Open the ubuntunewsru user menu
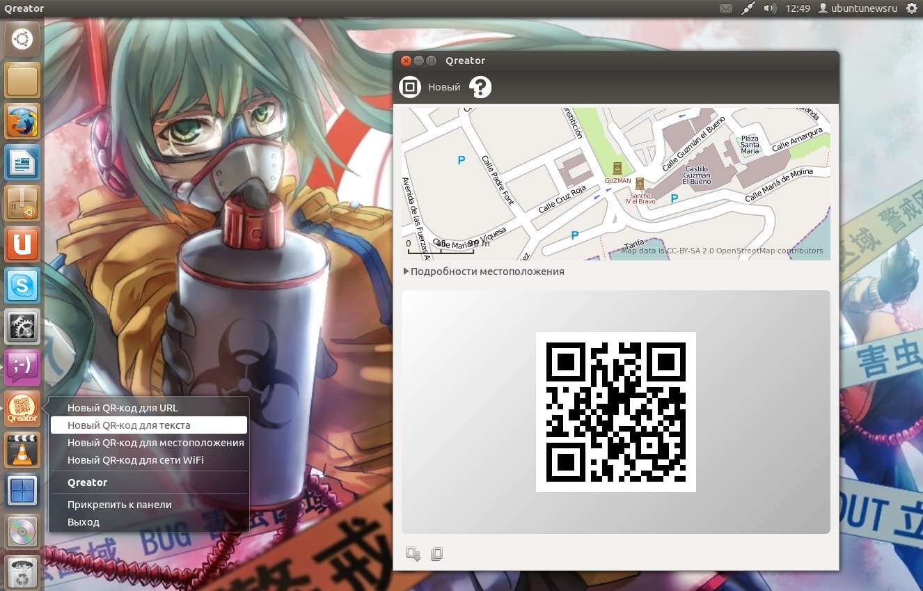Viewport: 923px width, 591px height. click(858, 8)
